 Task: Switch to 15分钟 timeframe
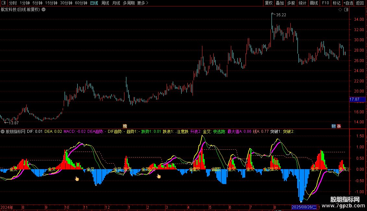[51, 3]
